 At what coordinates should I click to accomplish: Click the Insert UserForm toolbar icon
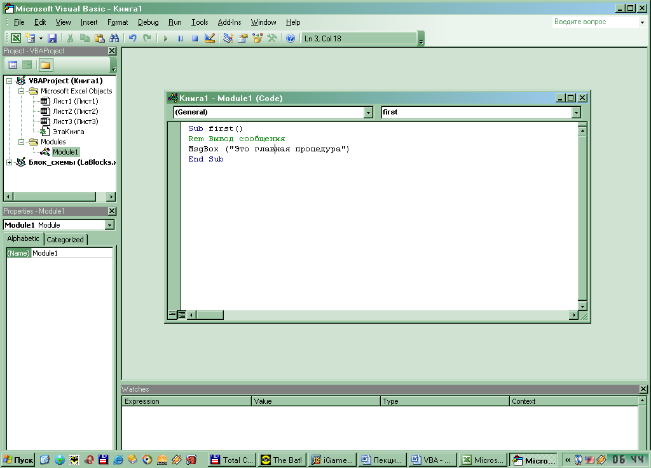pos(31,38)
